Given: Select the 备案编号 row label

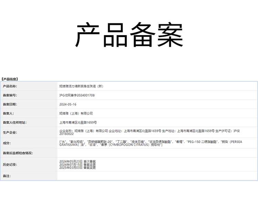Looking at the screenshot, I should coord(10,95).
